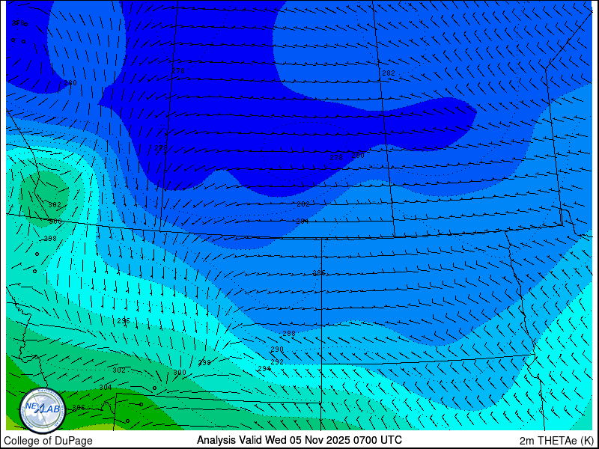Screen dimensions: 599x449
Task: Click the '2m THETAe (K)' product label
Action: 556,440
